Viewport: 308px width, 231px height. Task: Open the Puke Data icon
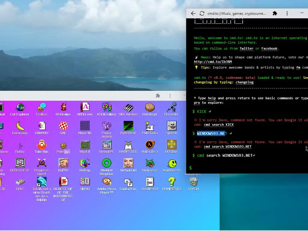150,128
